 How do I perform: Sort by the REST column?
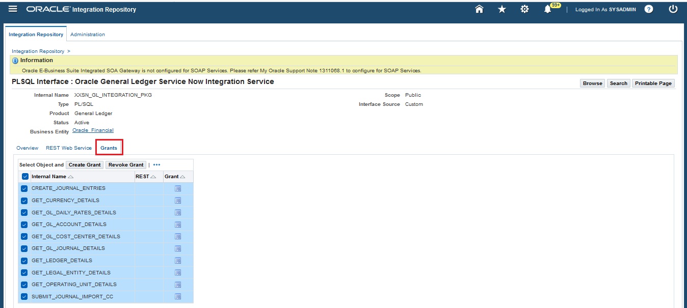click(146, 177)
